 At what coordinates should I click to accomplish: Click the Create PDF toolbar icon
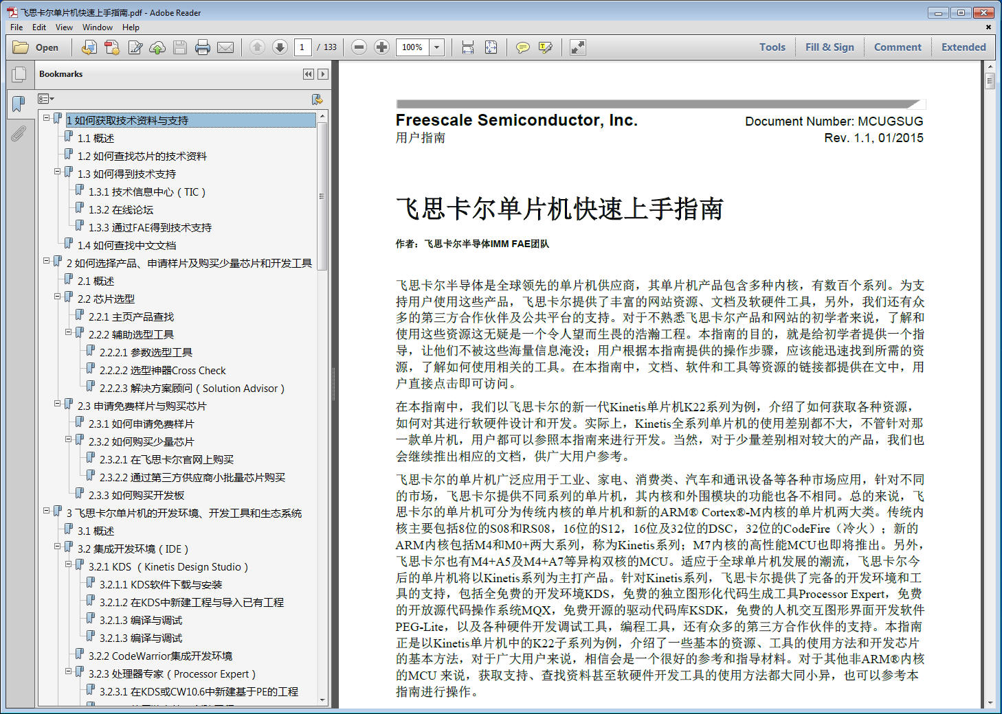[x=111, y=47]
